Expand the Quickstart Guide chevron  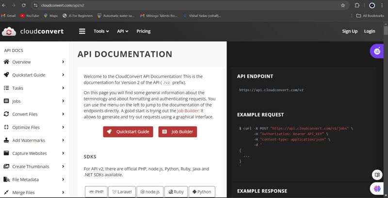(x=63, y=75)
